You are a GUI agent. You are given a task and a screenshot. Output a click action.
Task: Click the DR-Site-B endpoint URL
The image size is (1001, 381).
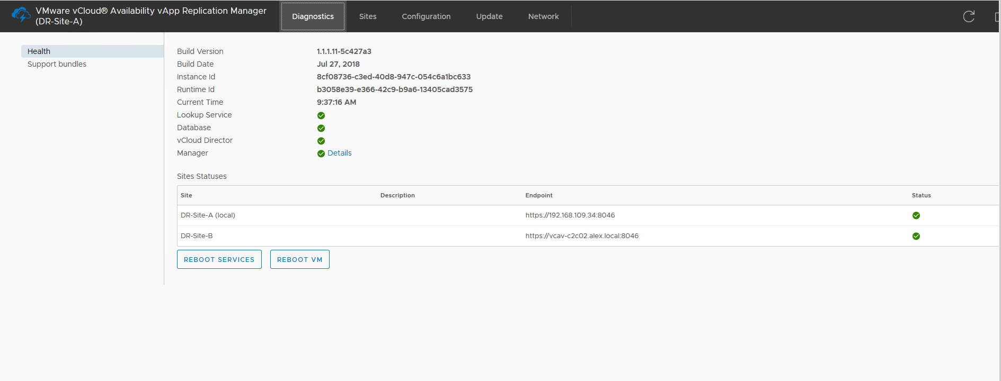coord(582,236)
